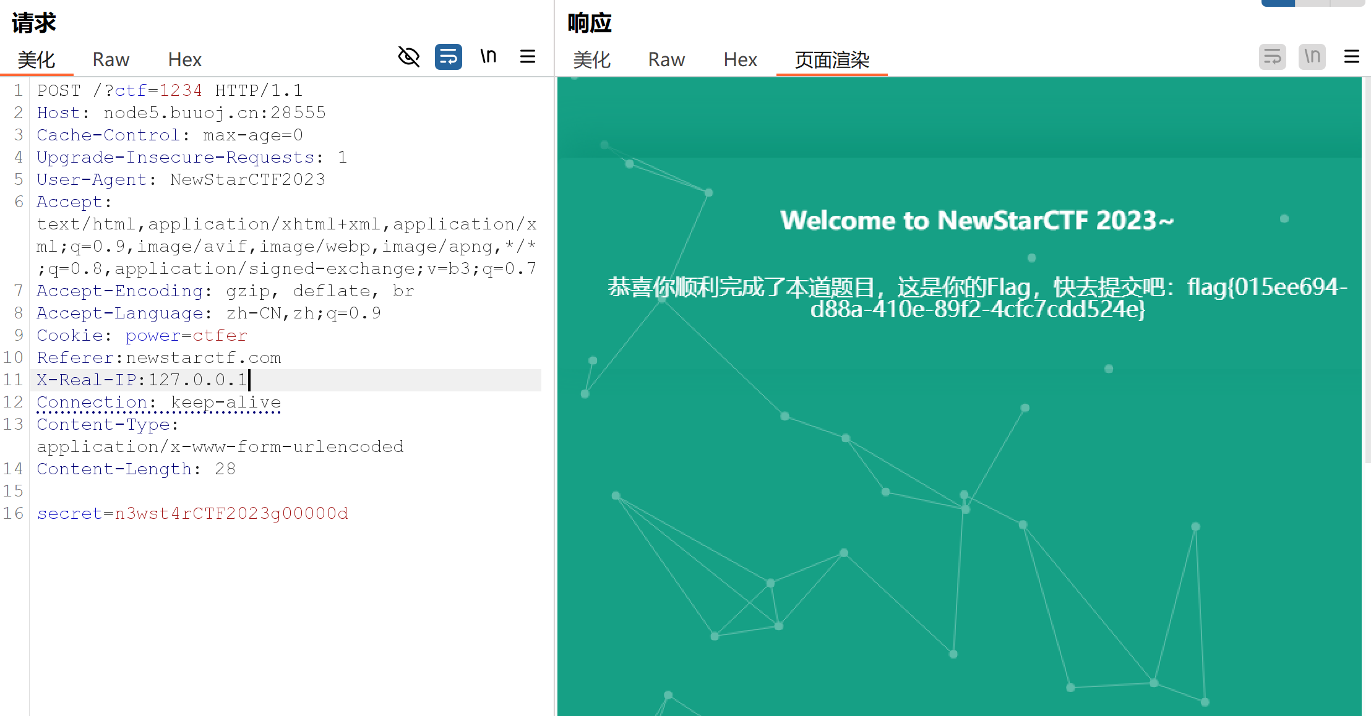Image resolution: width=1371 pixels, height=716 pixels.
Task: Open response panel hamburger menu
Action: pos(1352,57)
